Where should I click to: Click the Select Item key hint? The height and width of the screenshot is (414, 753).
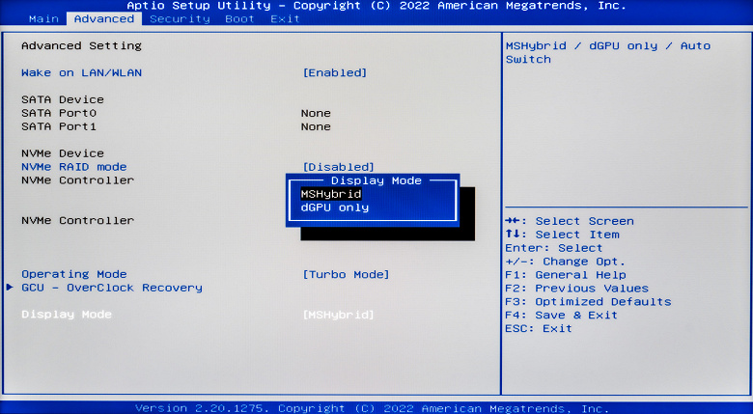(563, 235)
